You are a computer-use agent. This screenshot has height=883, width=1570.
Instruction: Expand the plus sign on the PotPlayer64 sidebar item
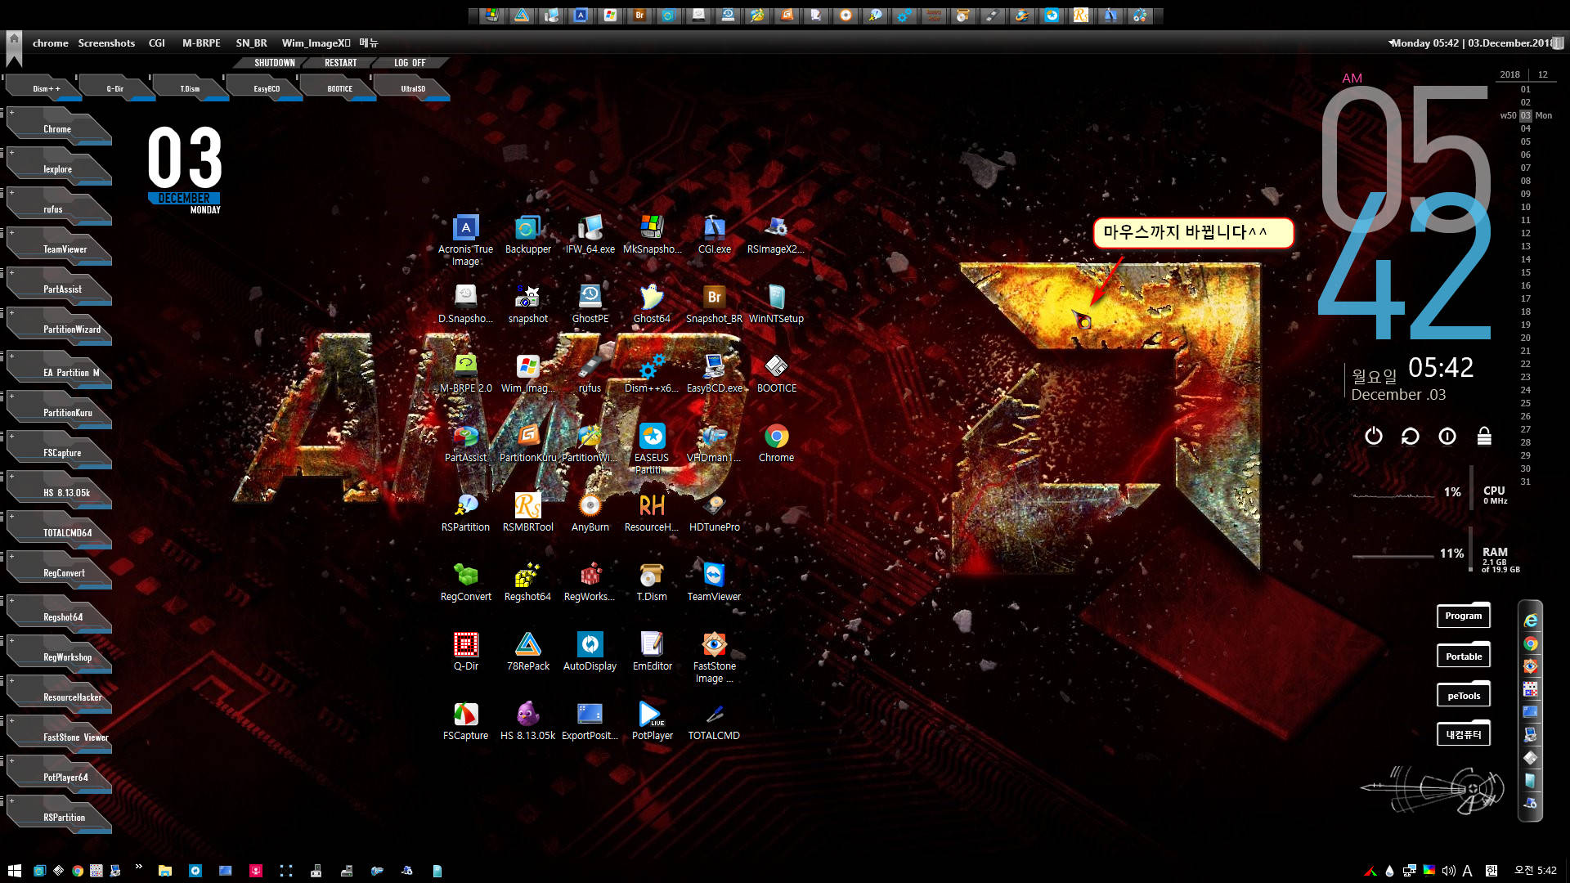(11, 760)
